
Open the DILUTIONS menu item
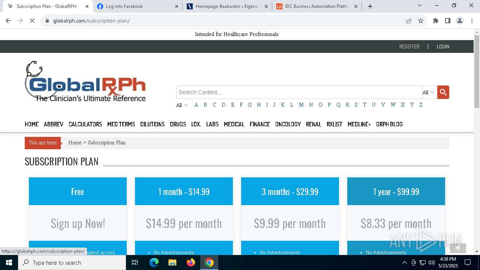click(x=152, y=124)
